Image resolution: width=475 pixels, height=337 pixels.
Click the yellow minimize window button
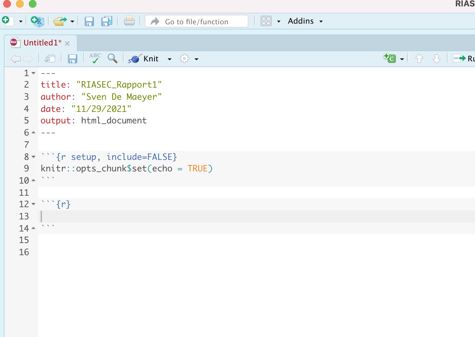pos(20,4)
